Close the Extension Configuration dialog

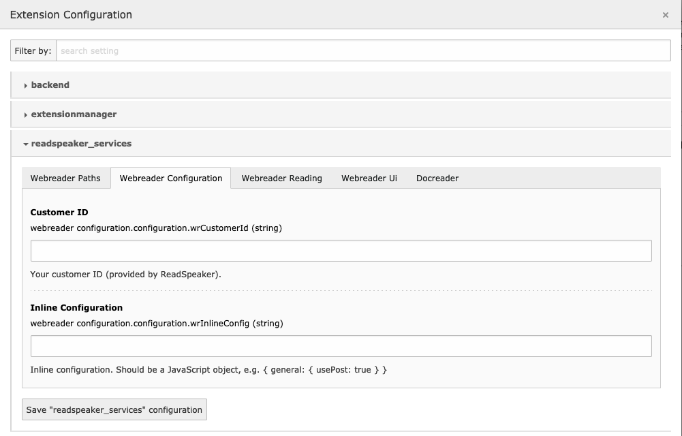coord(665,15)
